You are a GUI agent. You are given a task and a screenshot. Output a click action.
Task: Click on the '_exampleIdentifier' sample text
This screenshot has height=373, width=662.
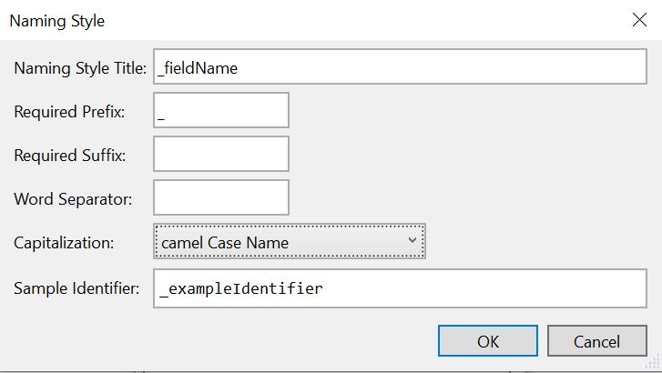239,289
